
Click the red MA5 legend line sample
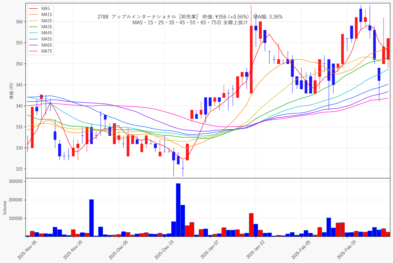point(33,9)
